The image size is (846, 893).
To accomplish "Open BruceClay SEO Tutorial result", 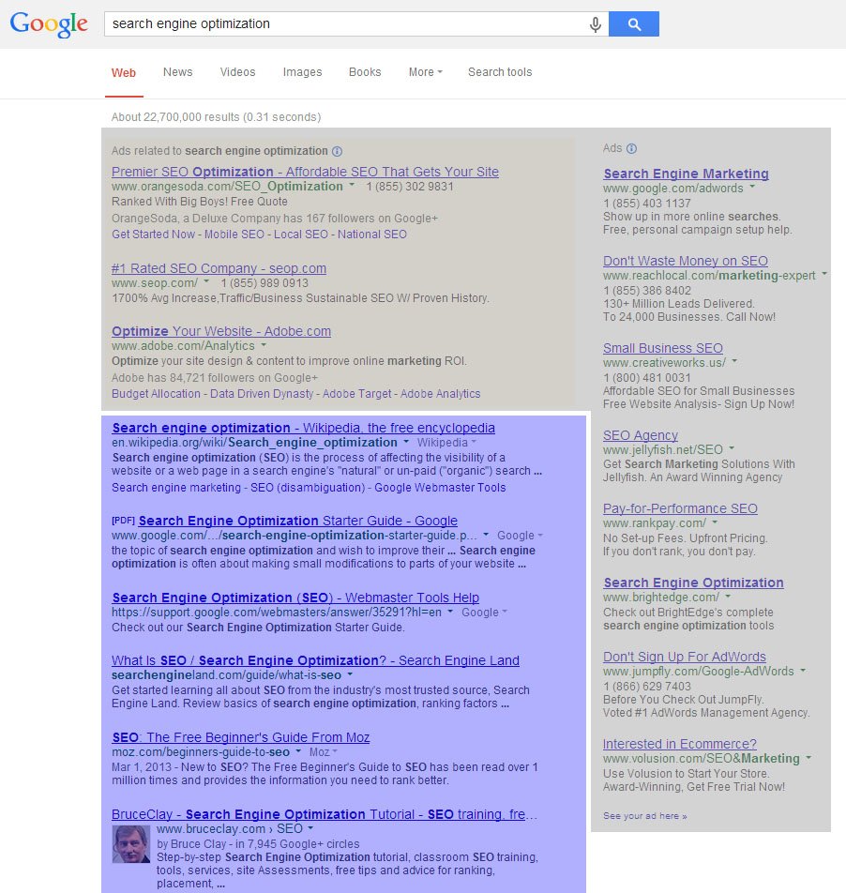I will 324,814.
